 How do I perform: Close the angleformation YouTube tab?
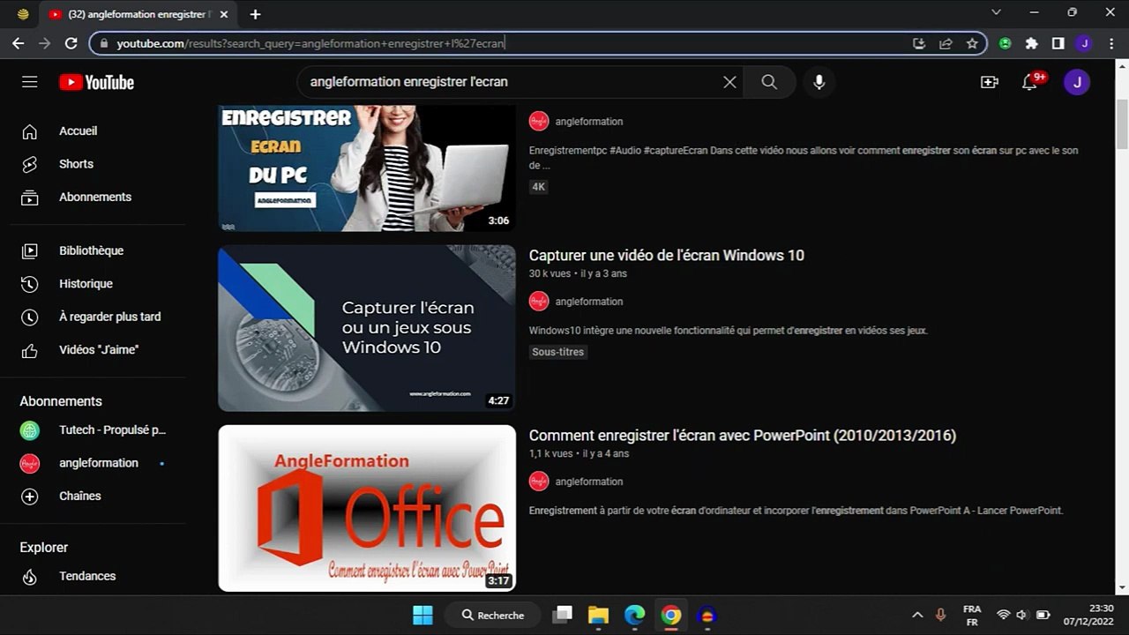(x=224, y=14)
